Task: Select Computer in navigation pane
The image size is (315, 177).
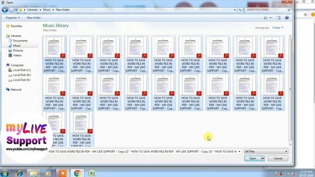Action: (17, 65)
